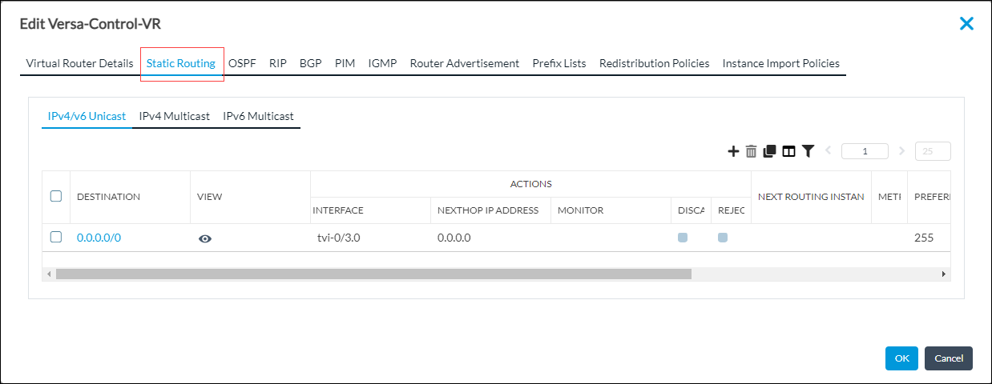992x384 pixels.
Task: Switch to BGP tab
Action: 310,63
